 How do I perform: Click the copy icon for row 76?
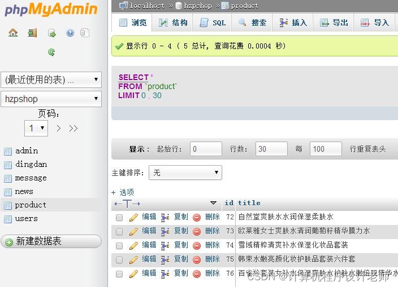165,274
